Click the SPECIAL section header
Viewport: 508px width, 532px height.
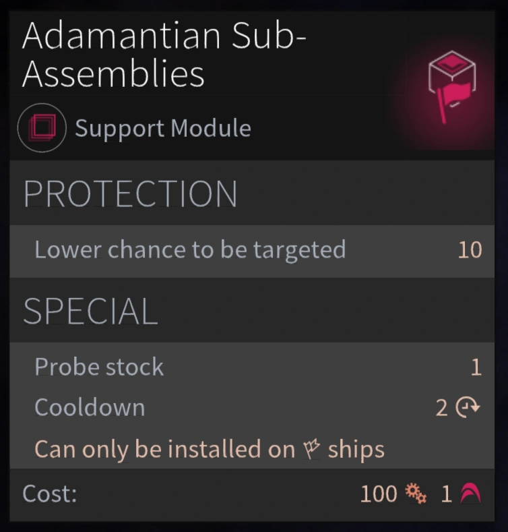coord(90,312)
